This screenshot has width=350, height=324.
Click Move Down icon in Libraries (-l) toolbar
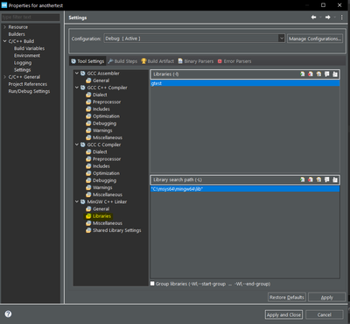(335, 74)
